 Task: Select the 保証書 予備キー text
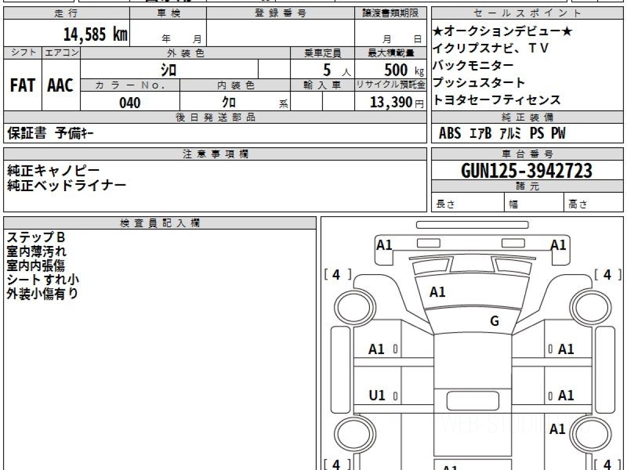coord(50,134)
